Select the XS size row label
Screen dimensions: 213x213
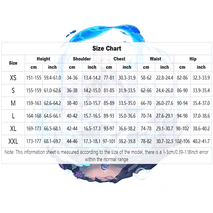13,78
